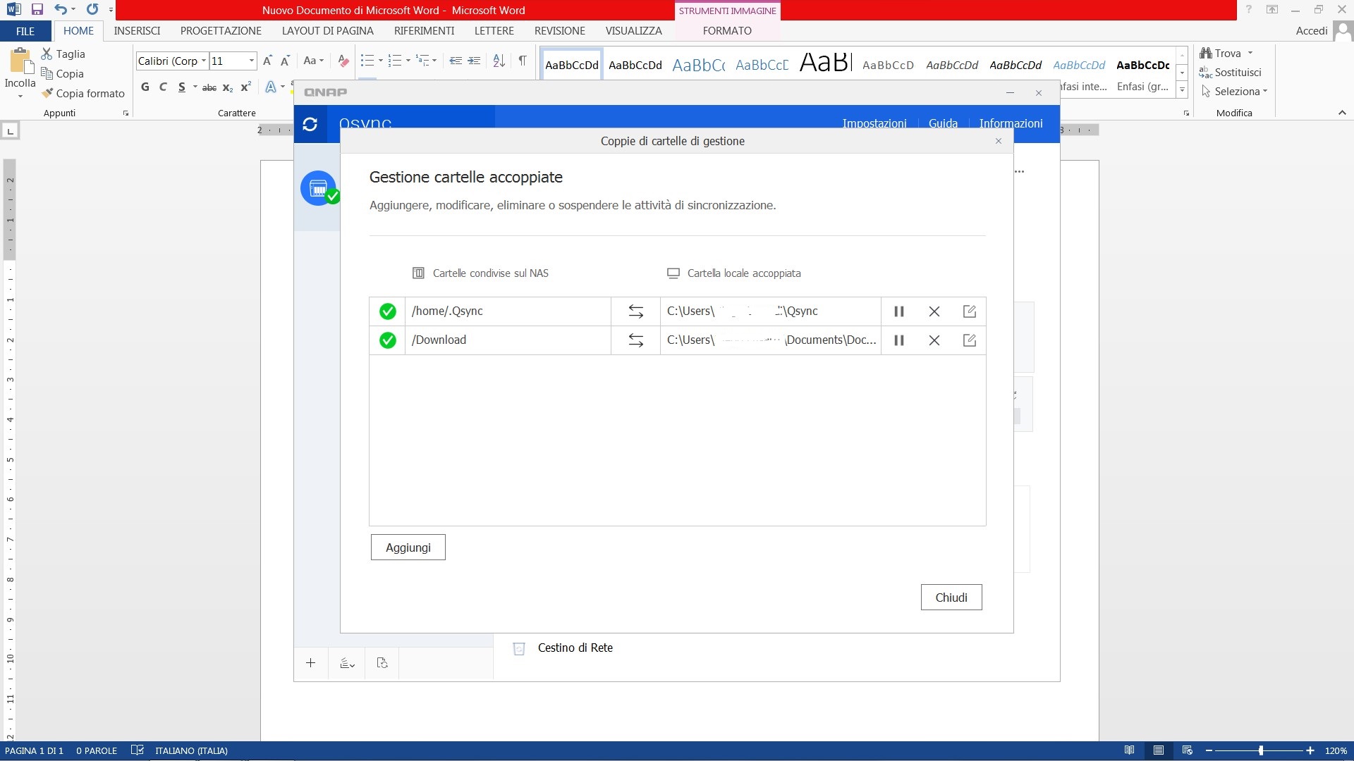Adjust the zoom slider in status bar
Screen dimensions: 1354x761
click(1260, 750)
